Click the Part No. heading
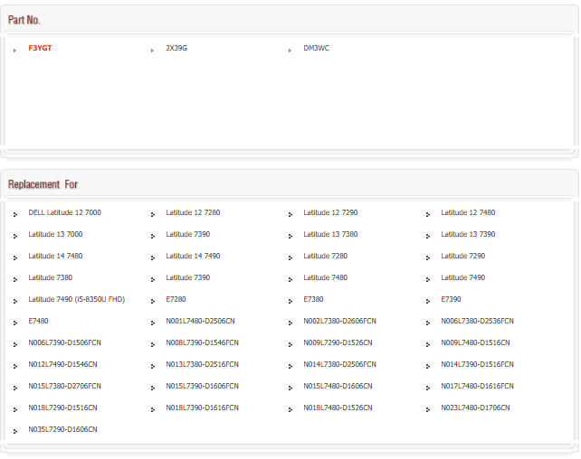Viewport: 581px width, 459px height. [x=24, y=20]
